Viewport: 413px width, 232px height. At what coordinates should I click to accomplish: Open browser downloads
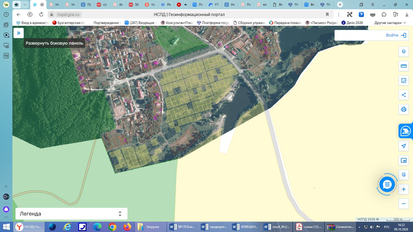pyautogui.click(x=407, y=14)
